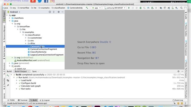The width and height of the screenshot is (191, 107).
Task: Open the AVD Manager icon
Action: click(x=172, y=8)
